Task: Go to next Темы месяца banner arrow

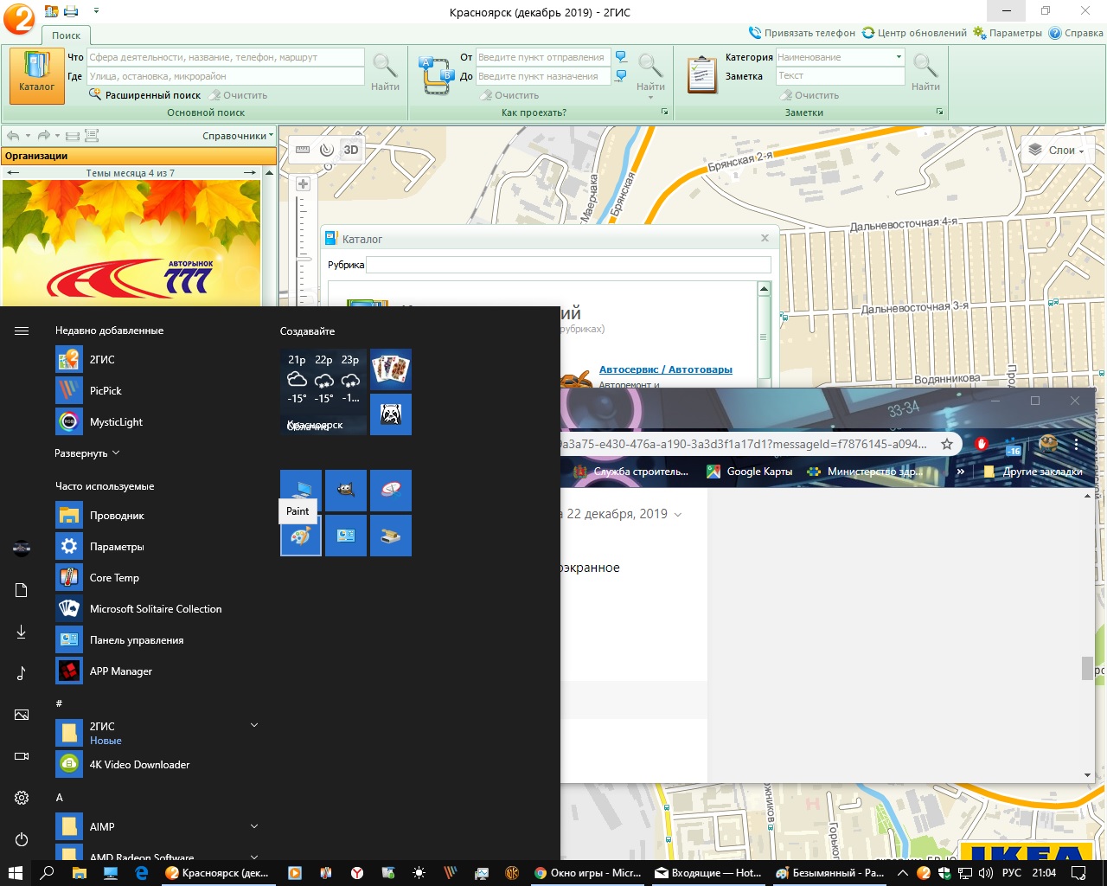Action: [x=250, y=173]
